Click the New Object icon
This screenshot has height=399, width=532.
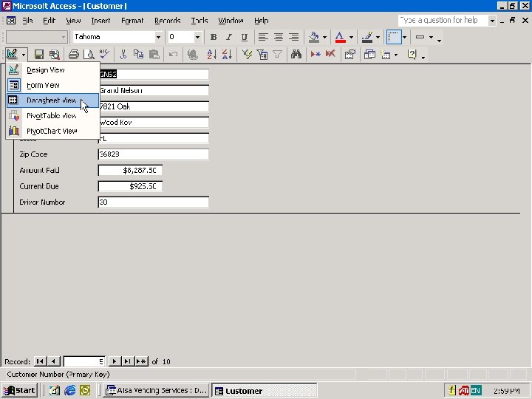(386, 54)
